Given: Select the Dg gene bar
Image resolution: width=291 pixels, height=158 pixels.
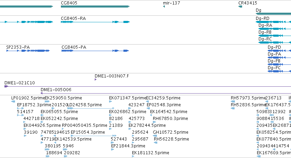Looking at the screenshot, I should pyautogui.click(x=273, y=14).
